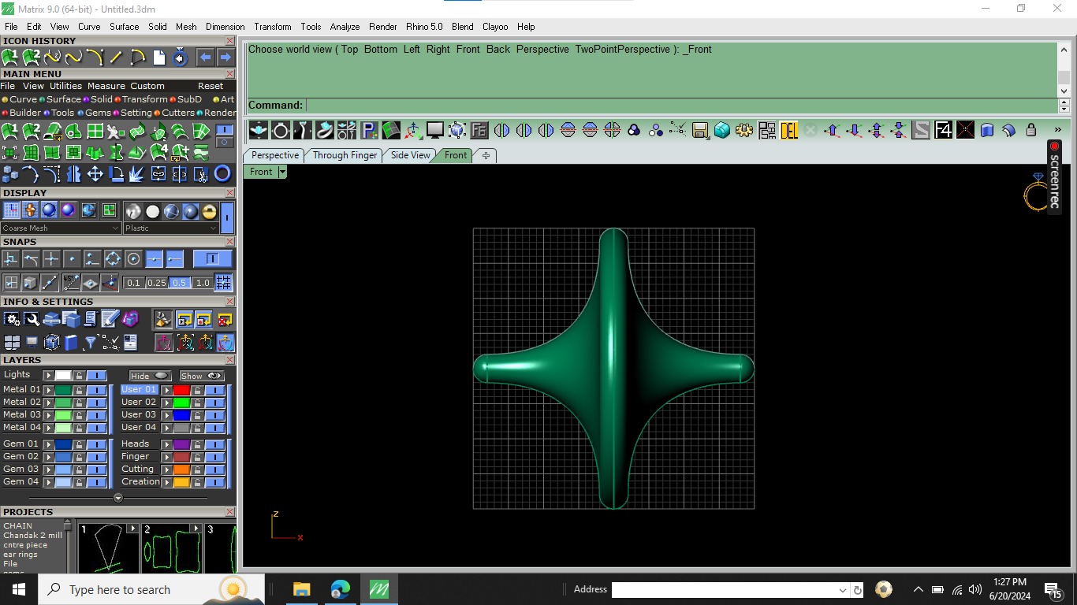This screenshot has width=1077, height=605.
Task: Set snap increment to 0.25
Action: click(x=156, y=283)
